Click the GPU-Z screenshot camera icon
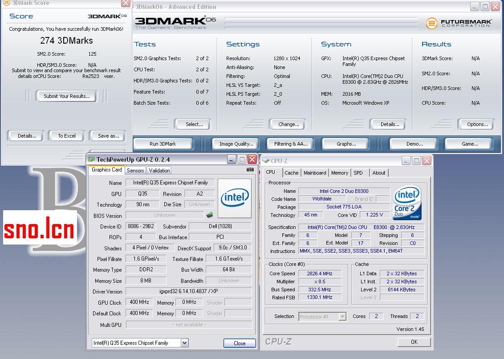 pos(250,170)
